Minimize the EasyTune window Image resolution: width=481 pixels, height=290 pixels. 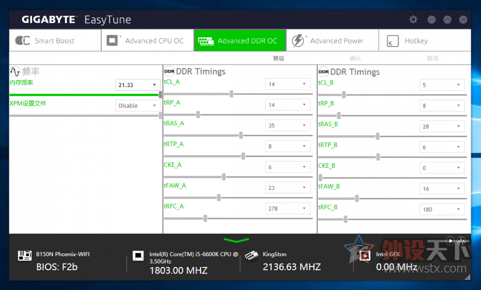431,20
